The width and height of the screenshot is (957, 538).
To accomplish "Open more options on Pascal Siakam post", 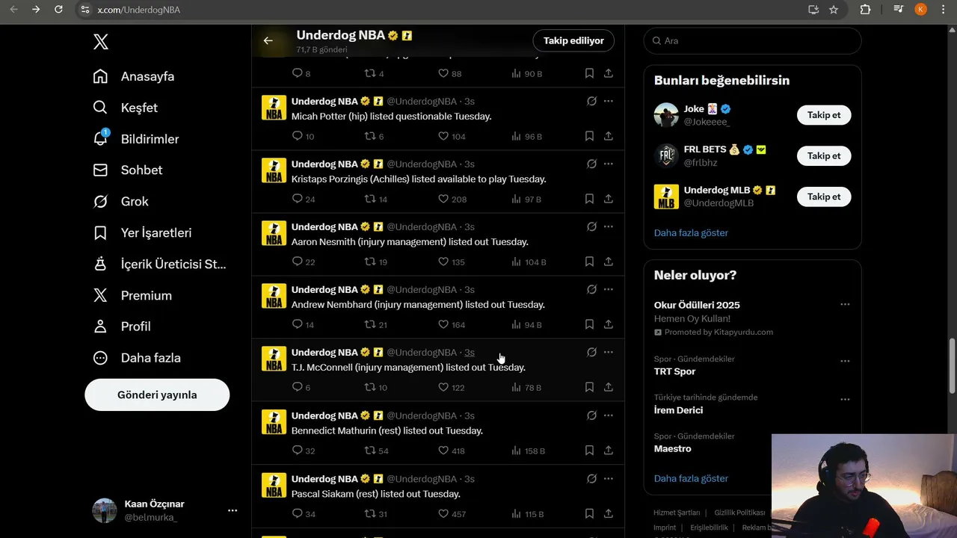I will 609,478.
